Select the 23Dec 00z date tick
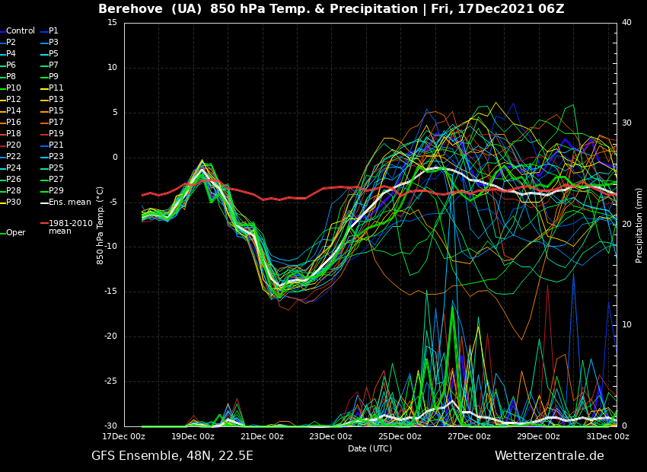647x472 pixels. [331, 437]
